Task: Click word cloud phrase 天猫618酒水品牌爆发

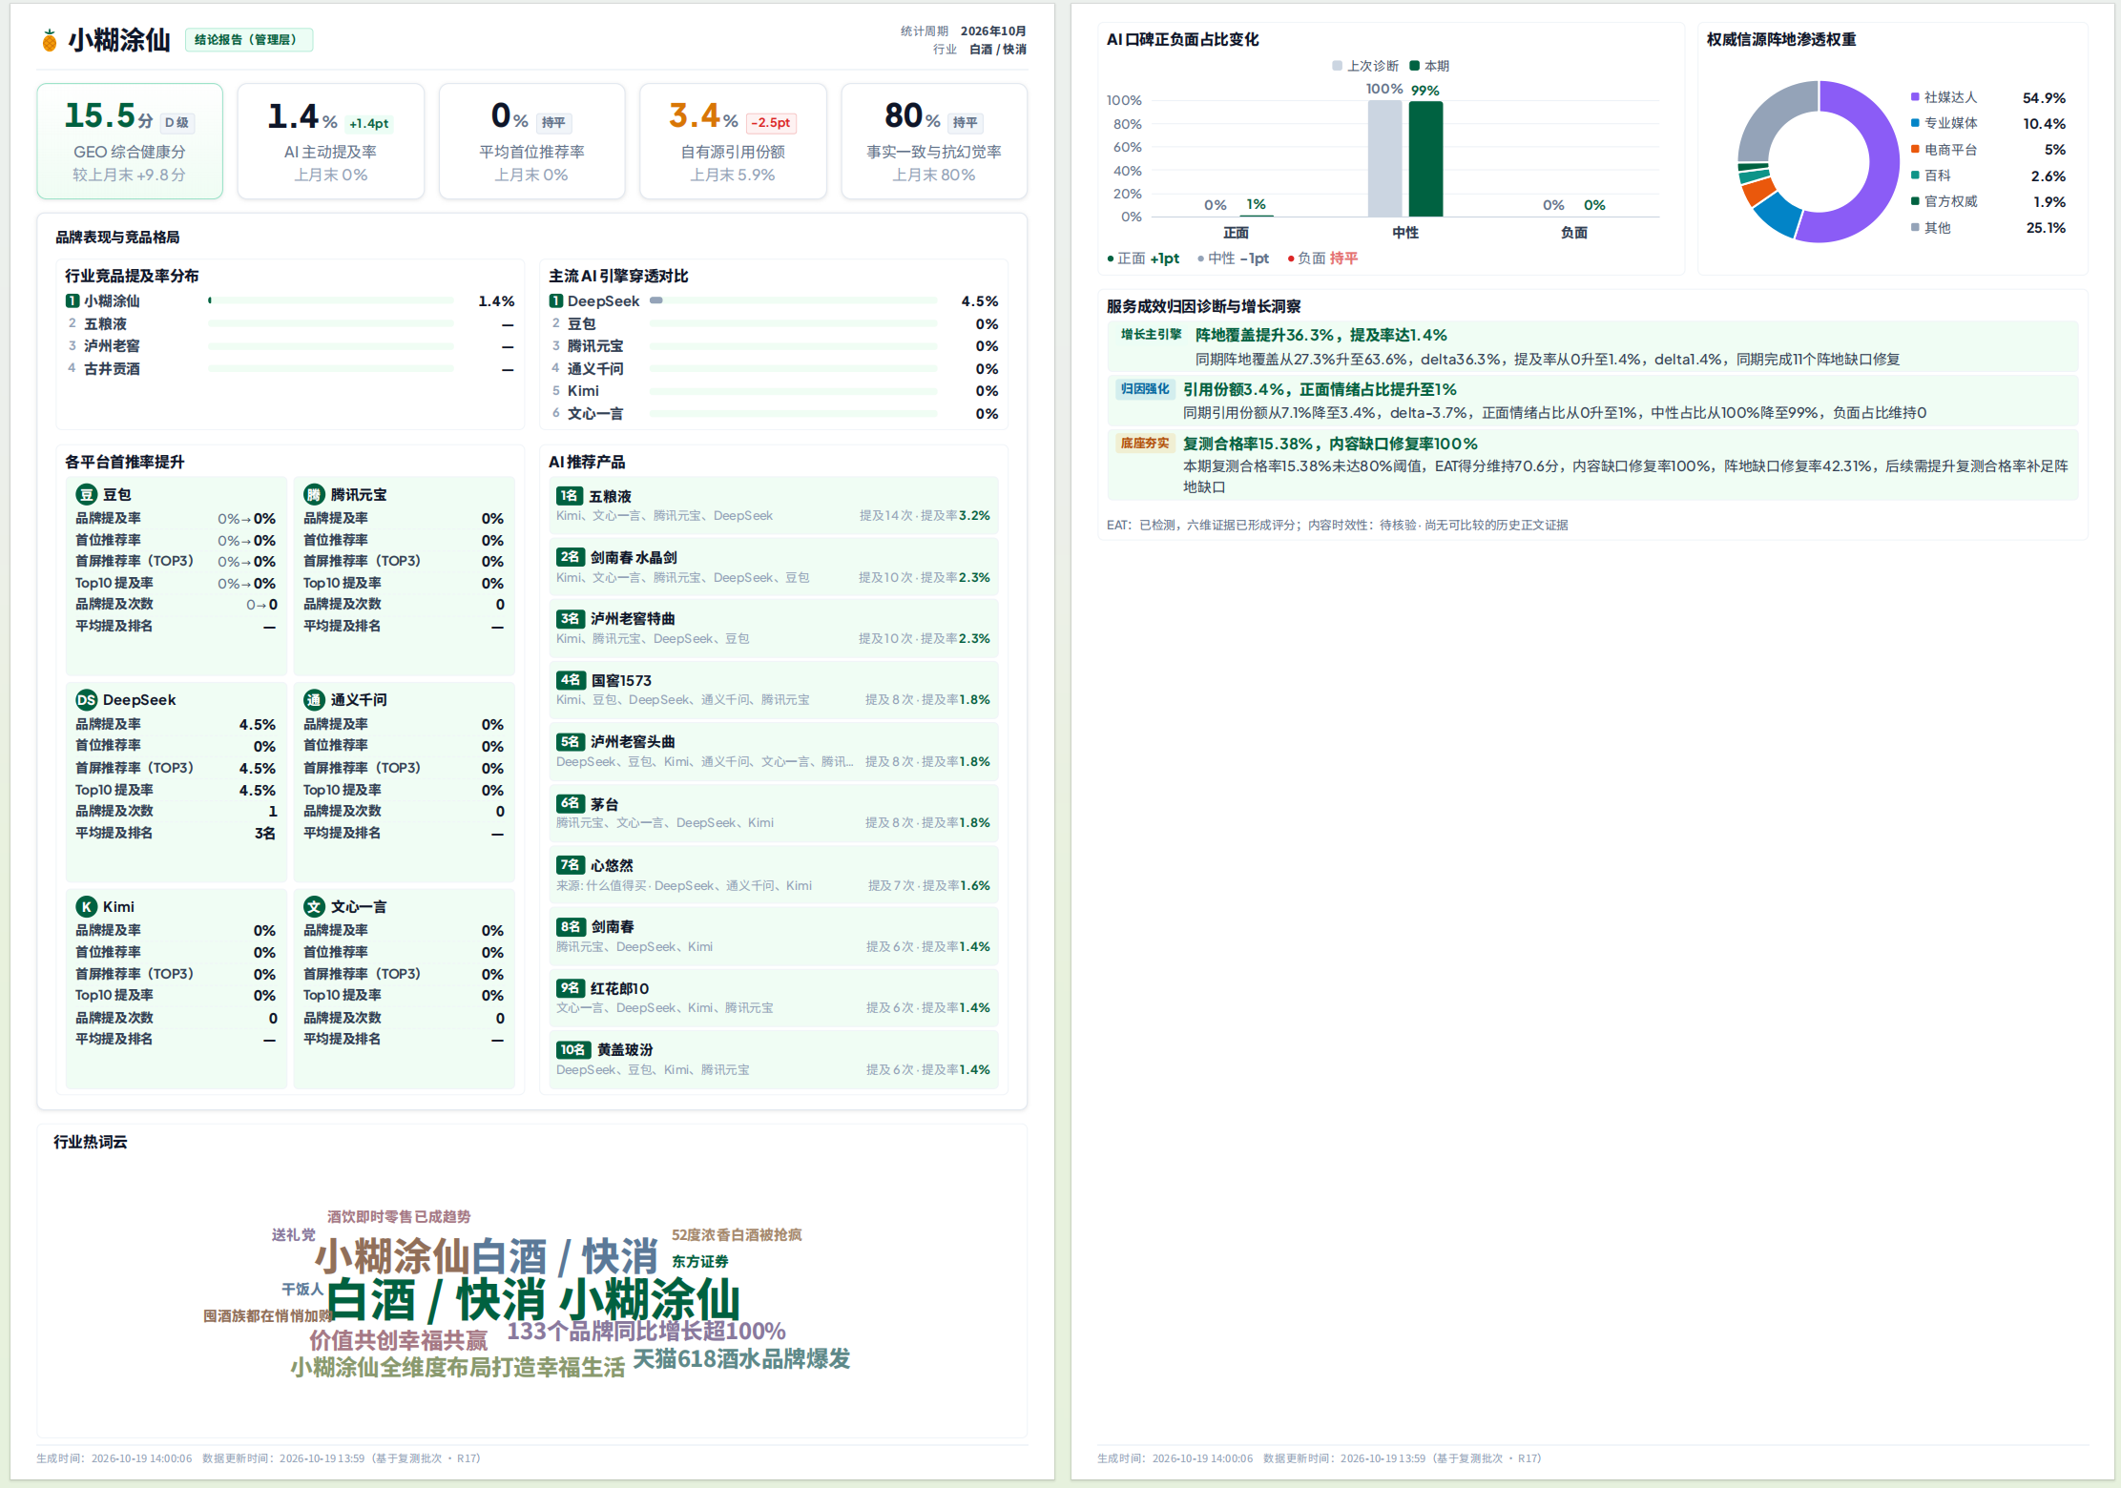Action: click(741, 1358)
